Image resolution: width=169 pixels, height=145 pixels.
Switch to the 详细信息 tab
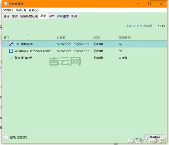tap(63, 16)
